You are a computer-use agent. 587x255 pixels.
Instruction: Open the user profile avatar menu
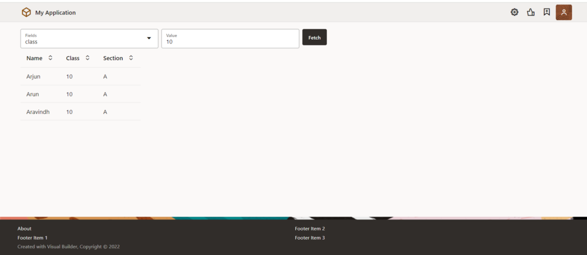pyautogui.click(x=563, y=12)
